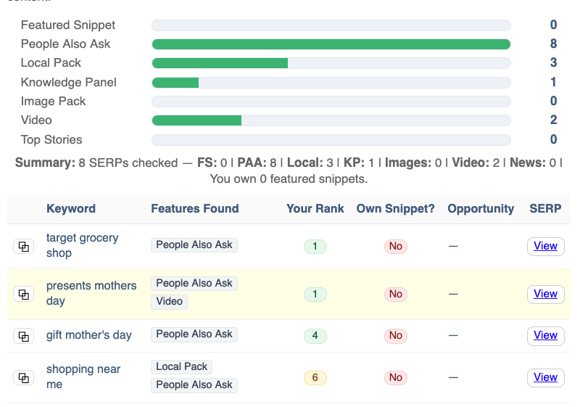Click the Local Pack progress bar
This screenshot has height=407, width=580.
[331, 63]
